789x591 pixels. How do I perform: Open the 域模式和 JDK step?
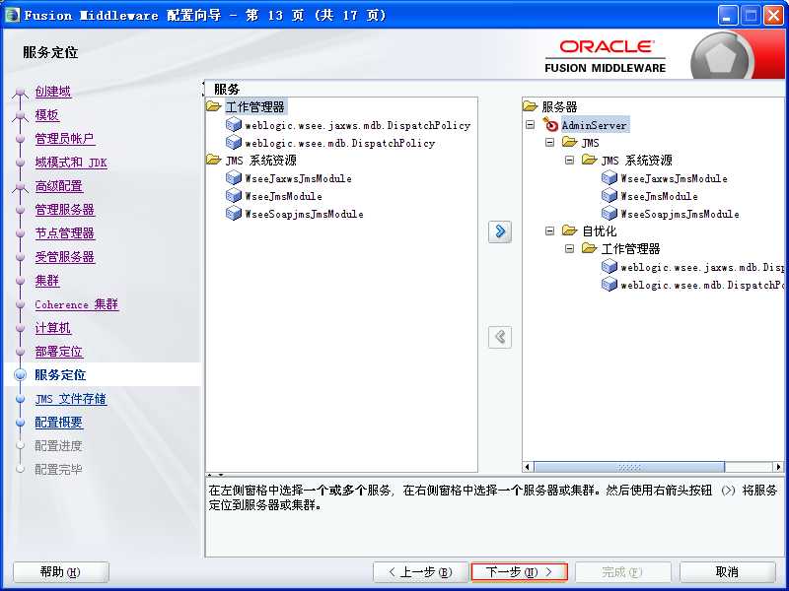(71, 163)
